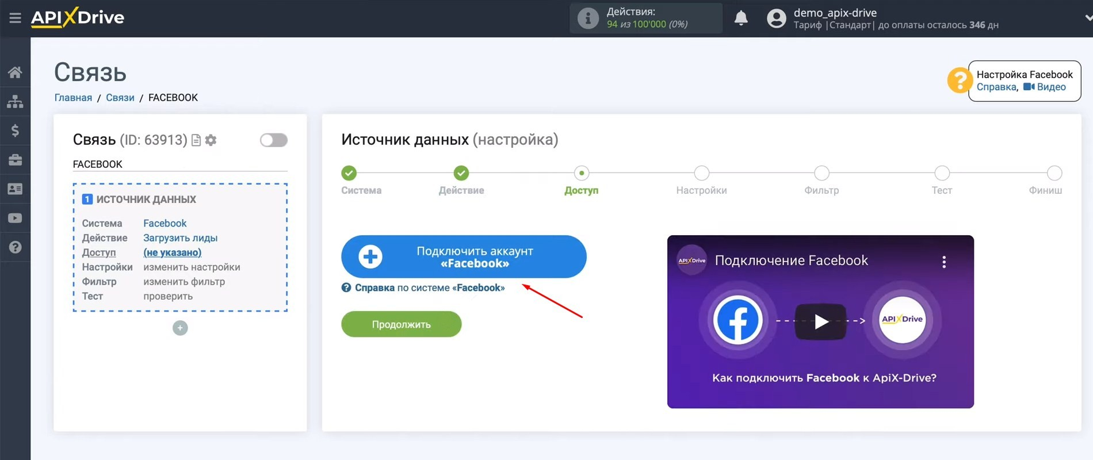Click изменить настройки link
The image size is (1093, 460).
coord(192,267)
